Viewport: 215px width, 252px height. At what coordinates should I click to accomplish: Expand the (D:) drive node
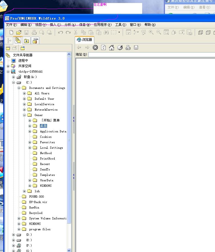point(13,235)
